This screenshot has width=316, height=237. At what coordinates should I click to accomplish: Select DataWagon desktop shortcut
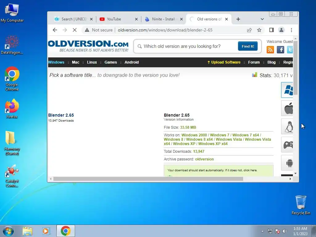pyautogui.click(x=12, y=45)
